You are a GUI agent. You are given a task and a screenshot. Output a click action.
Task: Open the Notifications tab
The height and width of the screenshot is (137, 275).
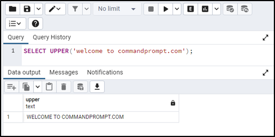(105, 72)
